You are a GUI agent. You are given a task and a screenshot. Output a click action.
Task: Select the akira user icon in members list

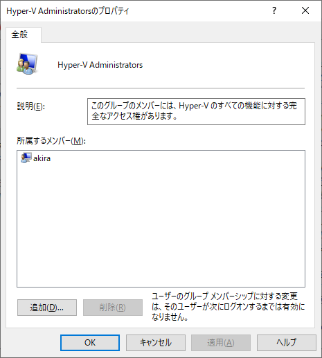point(26,158)
